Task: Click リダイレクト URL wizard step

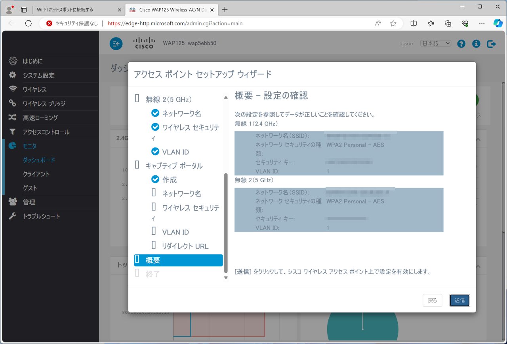Action: point(185,246)
